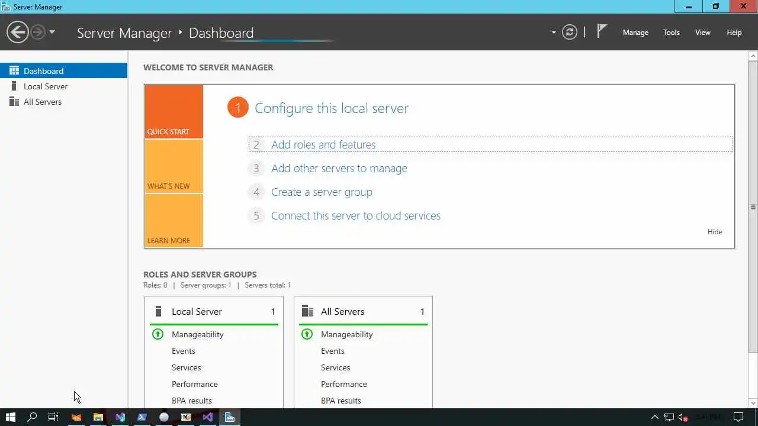The height and width of the screenshot is (426, 758).
Task: Open the Help menu
Action: pos(734,33)
